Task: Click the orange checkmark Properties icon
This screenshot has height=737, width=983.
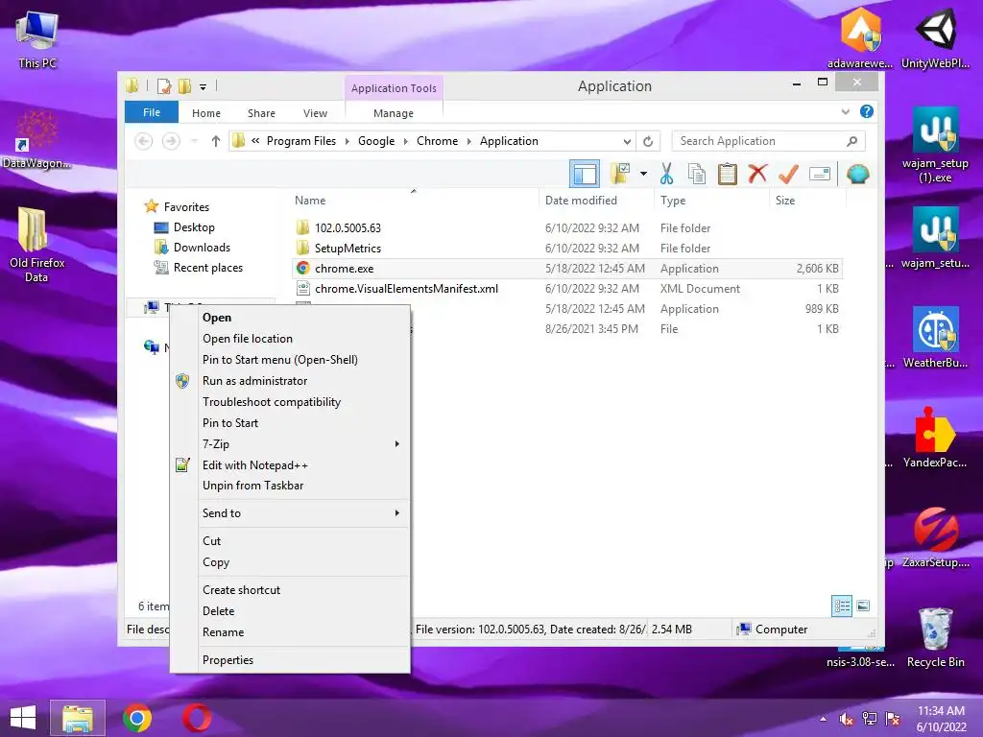Action: pyautogui.click(x=788, y=174)
